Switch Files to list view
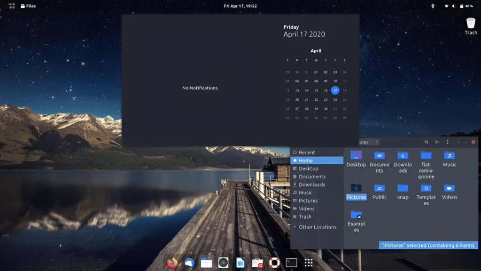 coord(437,142)
